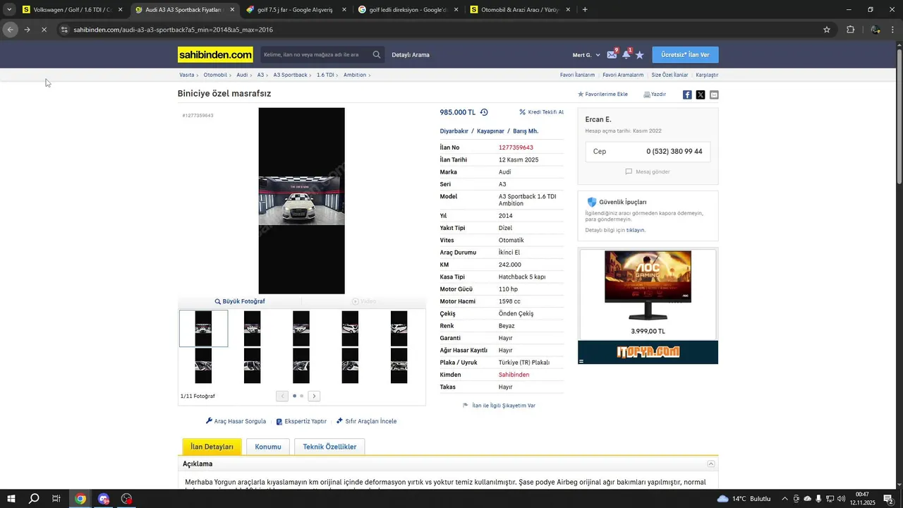903x508 pixels.
Task: Click Ücretsiz İlan Ver button
Action: point(685,55)
